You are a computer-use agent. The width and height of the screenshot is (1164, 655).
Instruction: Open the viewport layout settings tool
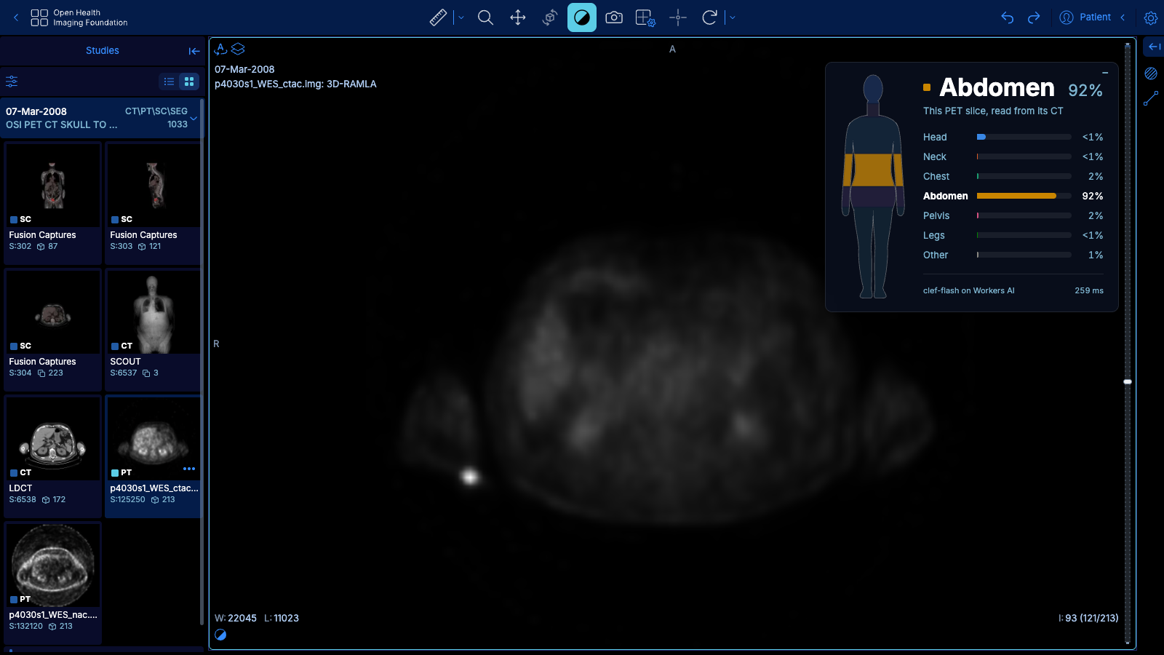pos(646,17)
